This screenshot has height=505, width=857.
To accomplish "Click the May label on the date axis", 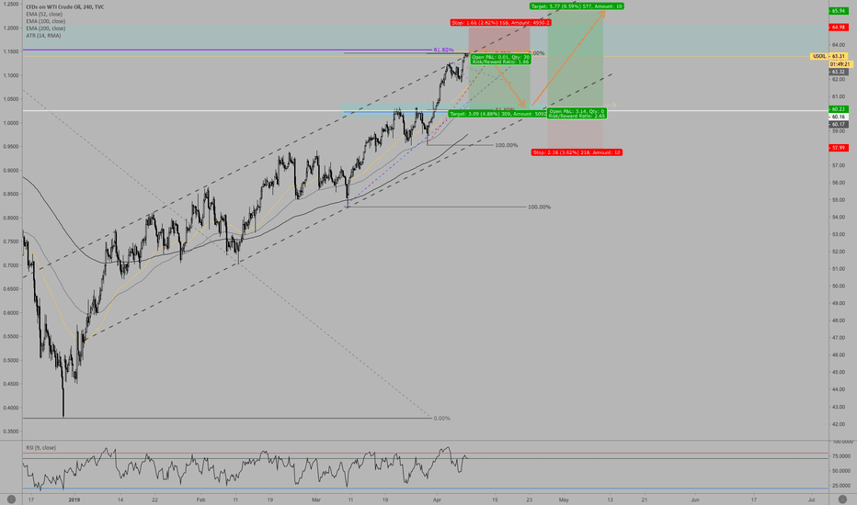I will point(564,499).
